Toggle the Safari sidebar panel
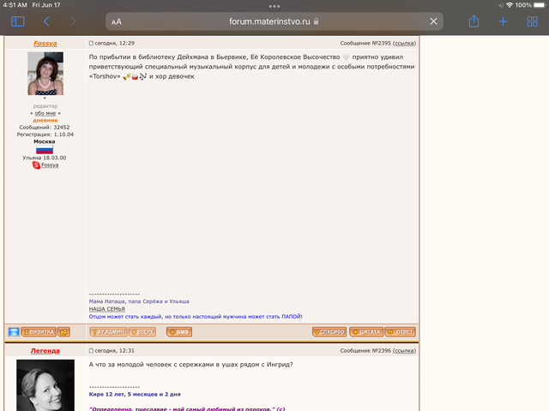This screenshot has width=549, height=411. pos(18,21)
